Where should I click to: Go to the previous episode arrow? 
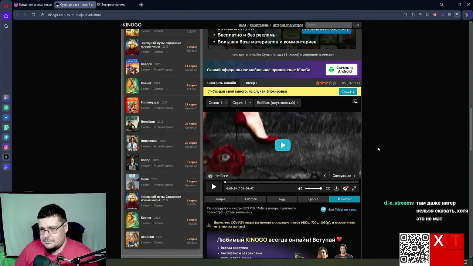click(x=325, y=176)
